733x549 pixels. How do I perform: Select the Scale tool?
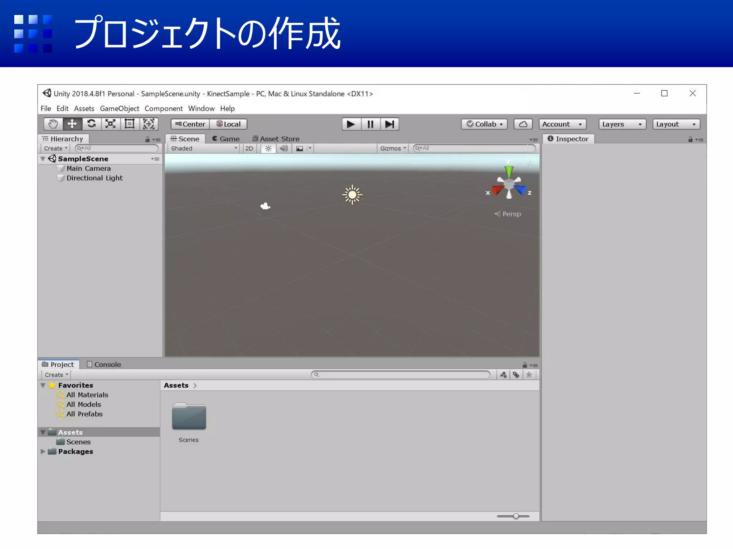(110, 124)
